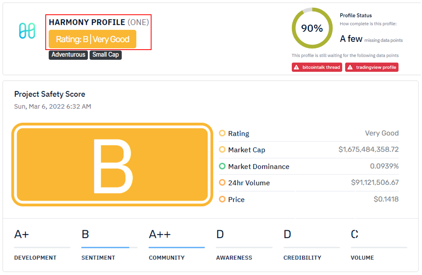This screenshot has height=275, width=422.
Task: Select the Credibility D score tab
Action: (x=312, y=245)
